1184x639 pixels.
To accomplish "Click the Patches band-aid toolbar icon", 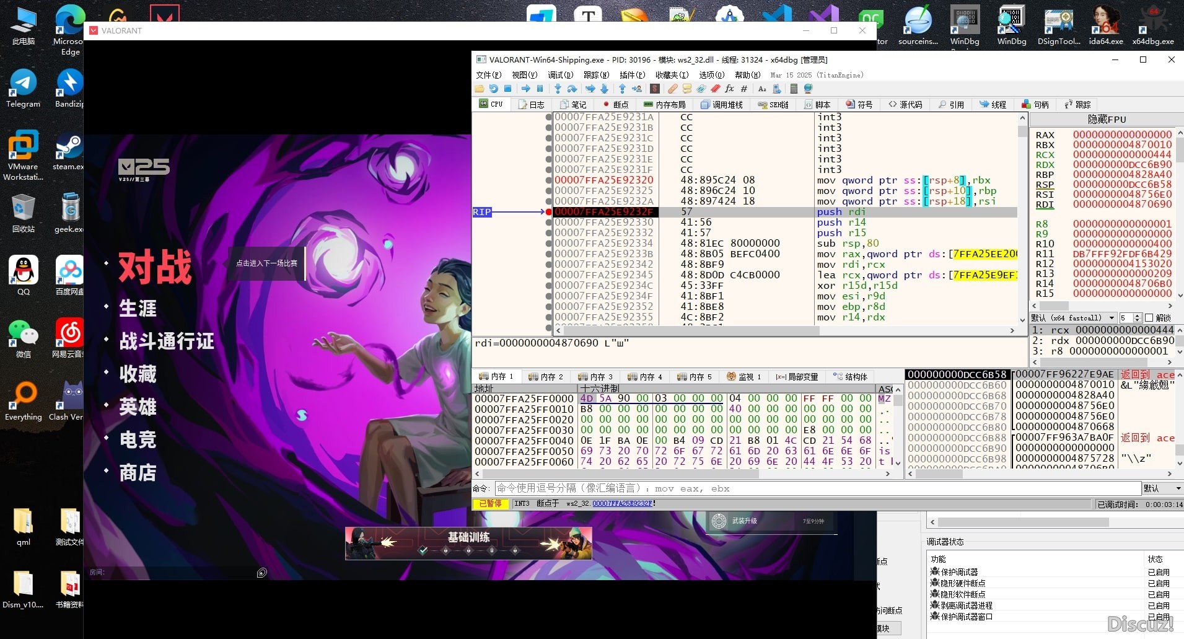I will click(672, 89).
